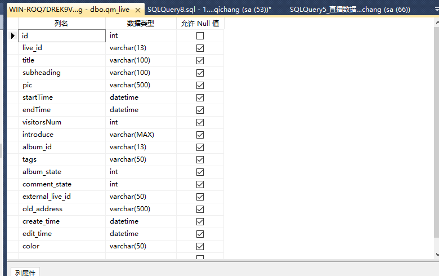
Task: Click the vertical scrollbar thumb
Action: 437,132
